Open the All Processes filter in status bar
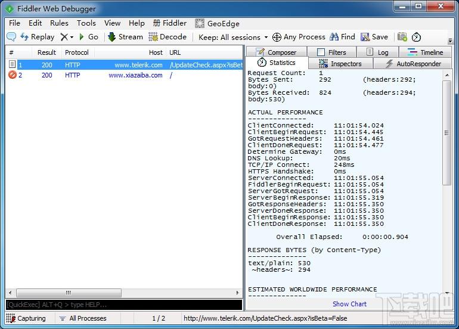 point(82,318)
